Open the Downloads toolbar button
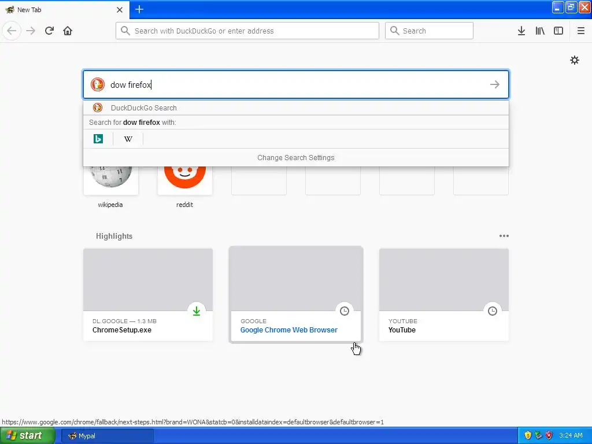 521,31
